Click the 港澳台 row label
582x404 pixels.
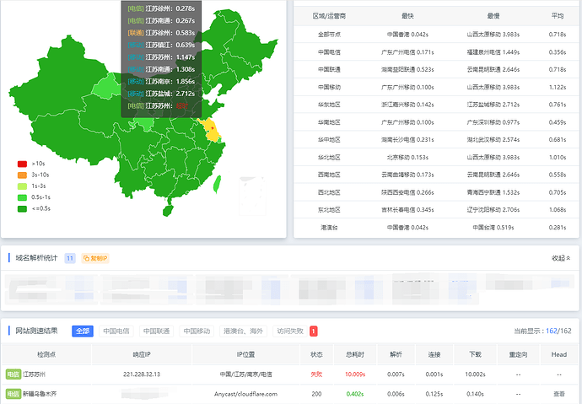329,228
